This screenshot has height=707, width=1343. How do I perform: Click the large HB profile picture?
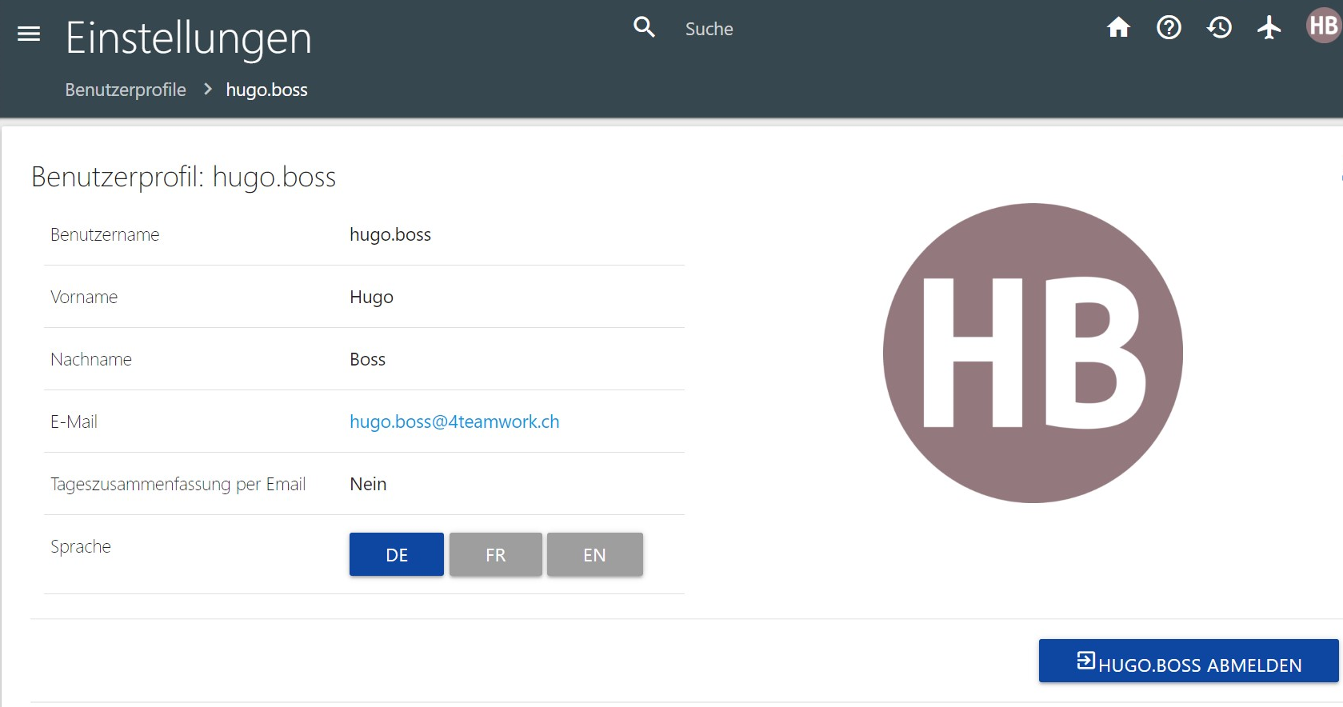(x=1033, y=353)
